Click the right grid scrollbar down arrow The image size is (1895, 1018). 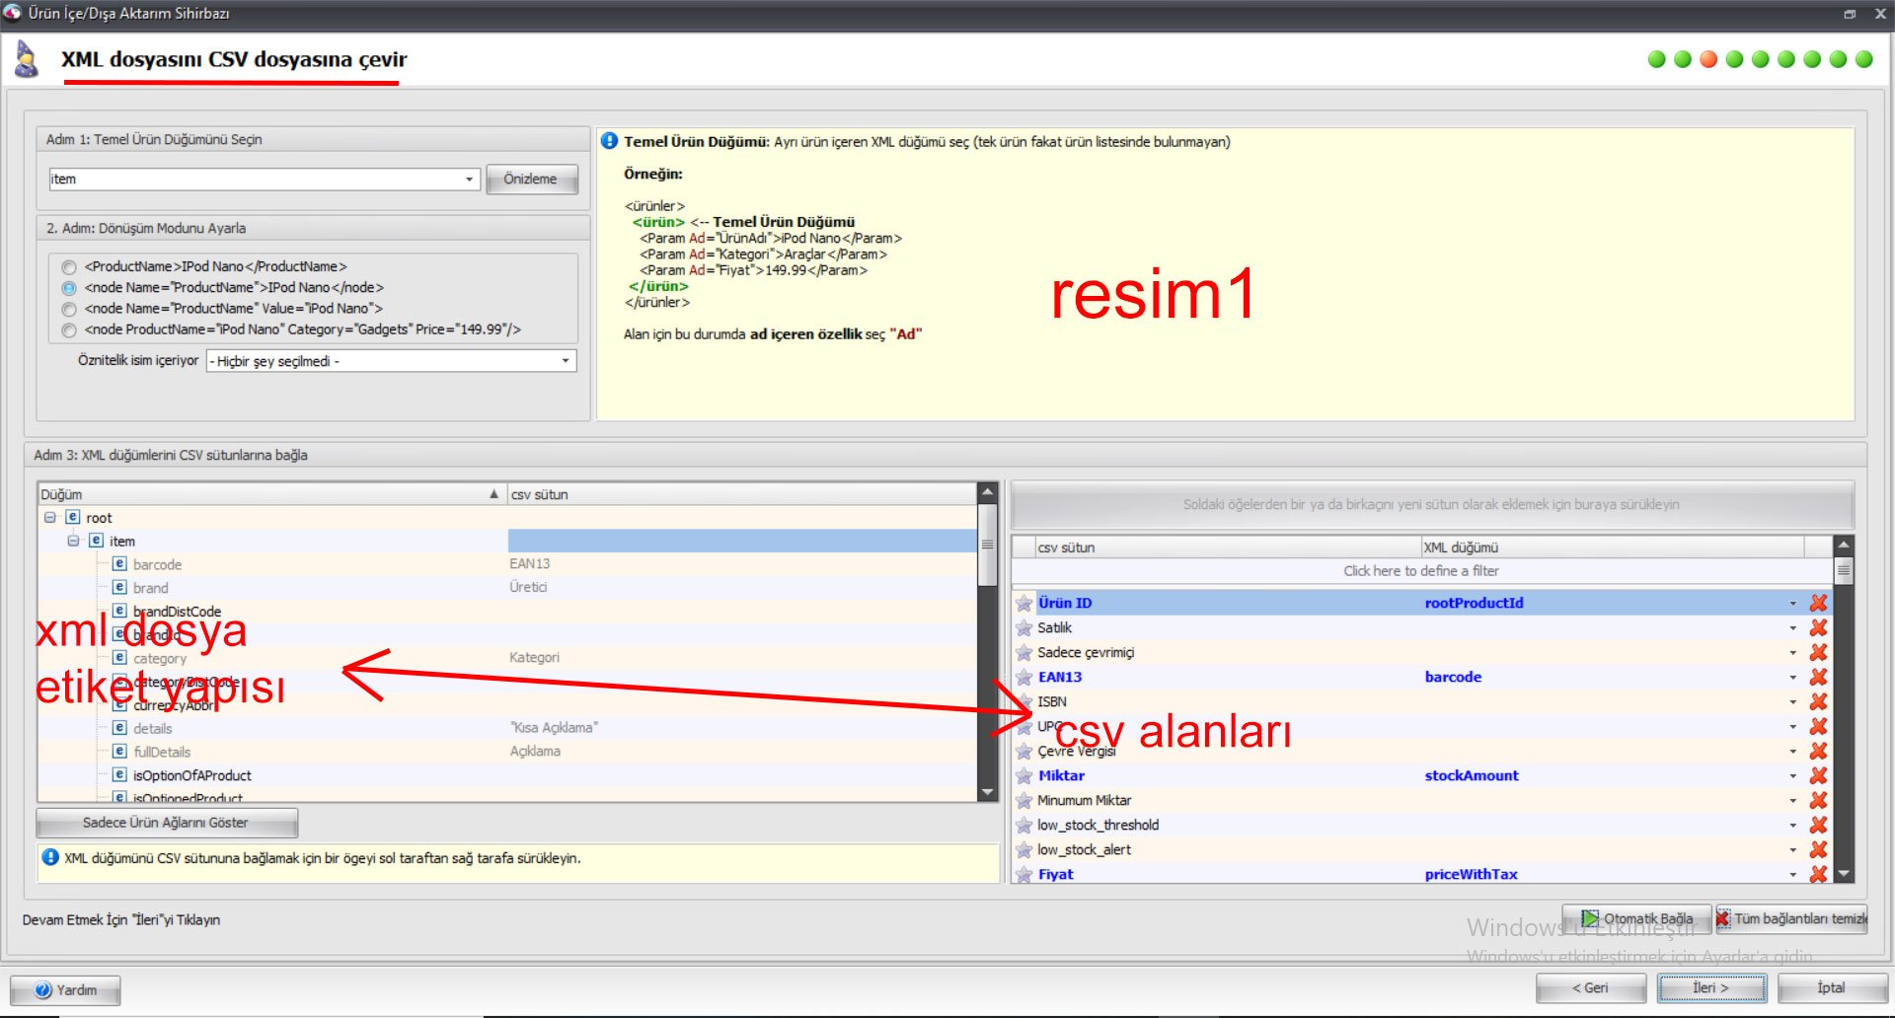click(x=1843, y=873)
